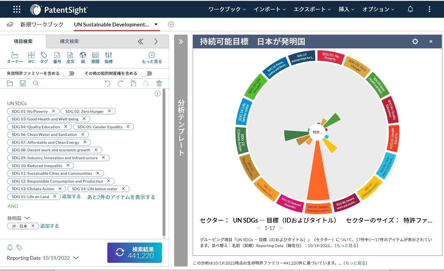Click 追加する link next to JP - 日本
The width and height of the screenshot is (444, 271).
point(49,226)
